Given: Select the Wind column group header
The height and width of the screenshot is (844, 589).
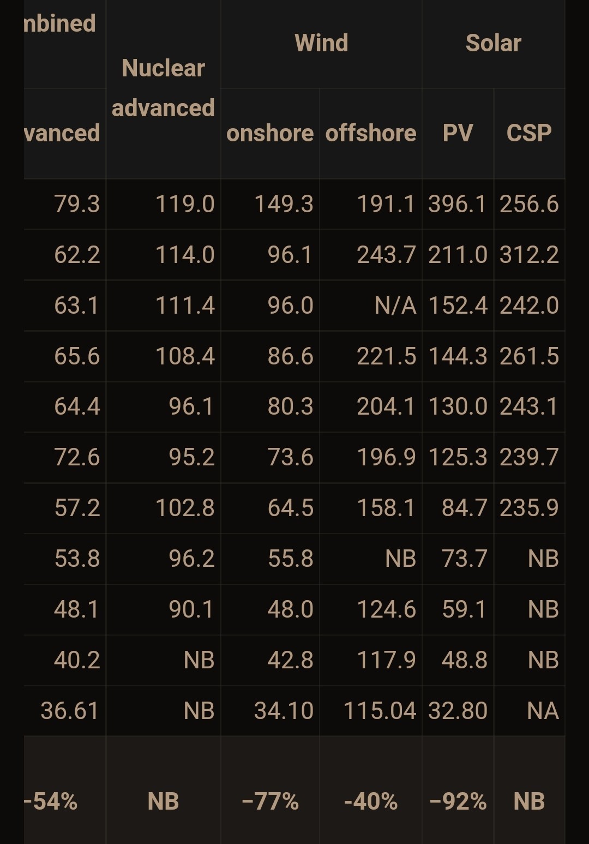Looking at the screenshot, I should (321, 43).
